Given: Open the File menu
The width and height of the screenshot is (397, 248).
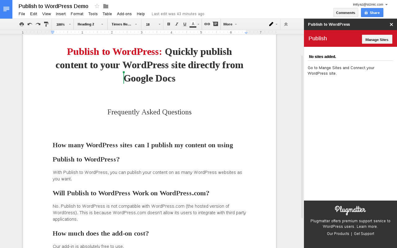Looking at the screenshot, I should click(x=22, y=14).
